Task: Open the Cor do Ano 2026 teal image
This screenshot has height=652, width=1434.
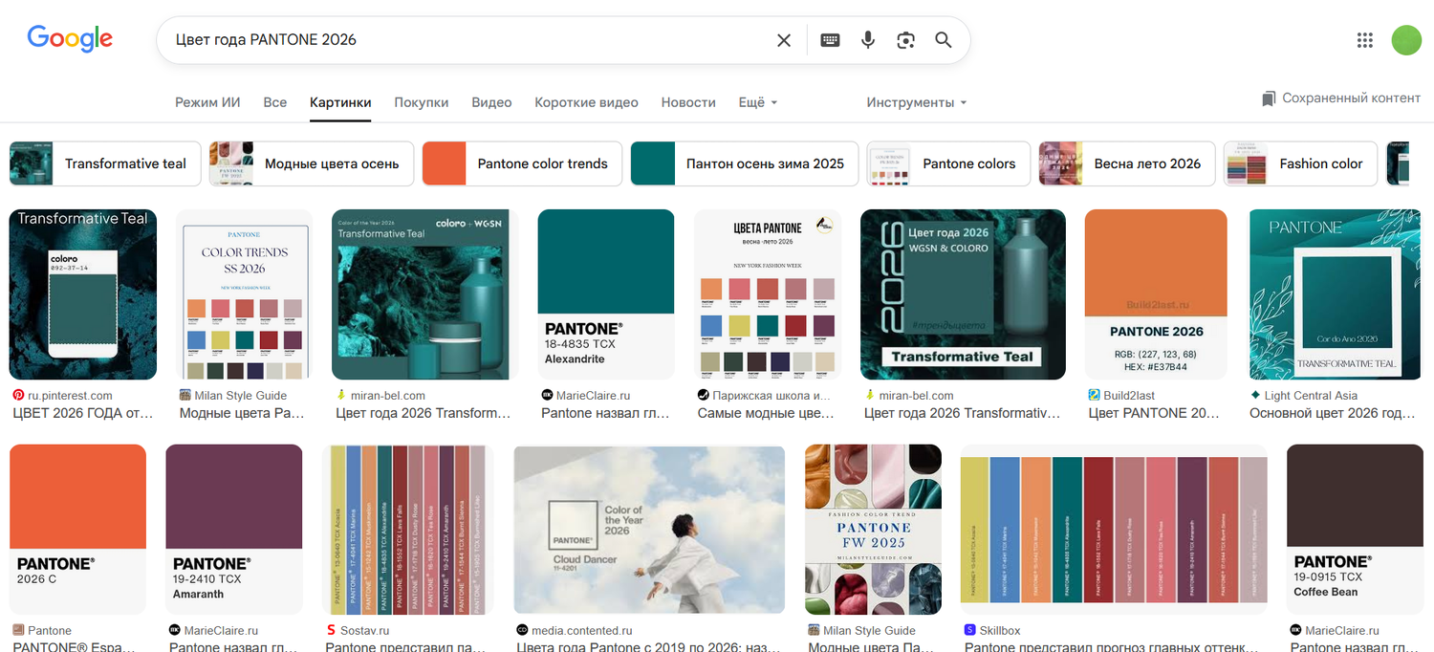Action: (x=1335, y=294)
